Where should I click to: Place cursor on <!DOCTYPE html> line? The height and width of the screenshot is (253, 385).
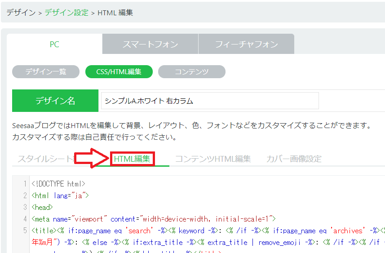(x=58, y=184)
